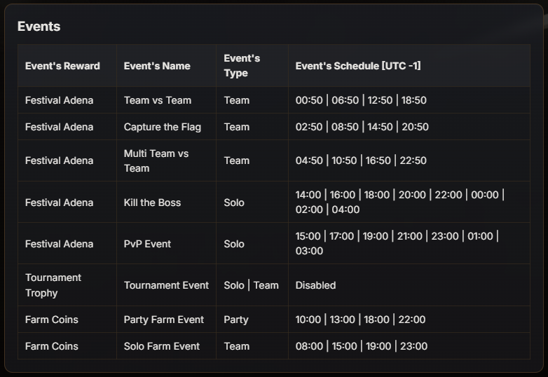Click the Event's Type column header
548x377 pixels.
tap(242, 66)
